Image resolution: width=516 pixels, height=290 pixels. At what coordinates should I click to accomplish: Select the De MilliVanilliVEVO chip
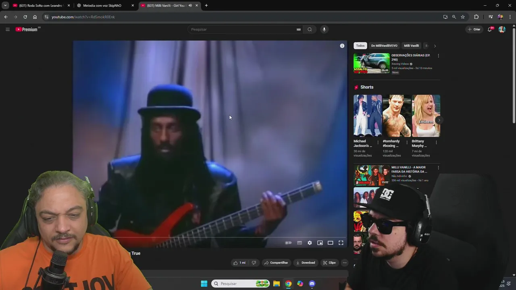click(x=384, y=46)
